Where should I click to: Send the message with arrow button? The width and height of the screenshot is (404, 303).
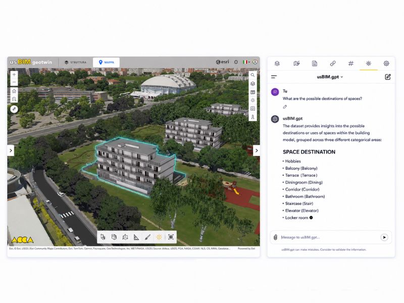tap(384, 237)
